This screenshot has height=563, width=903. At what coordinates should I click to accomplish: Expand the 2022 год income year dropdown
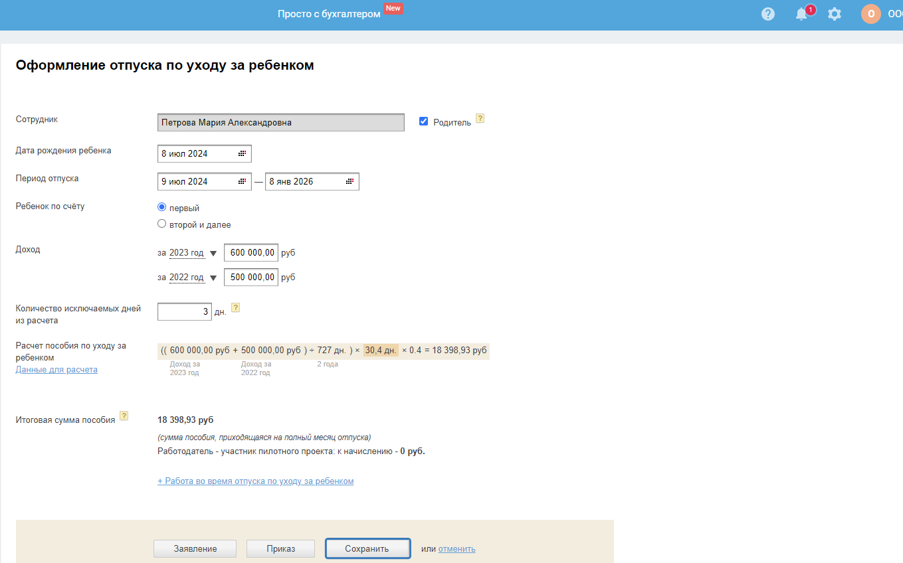tap(213, 278)
